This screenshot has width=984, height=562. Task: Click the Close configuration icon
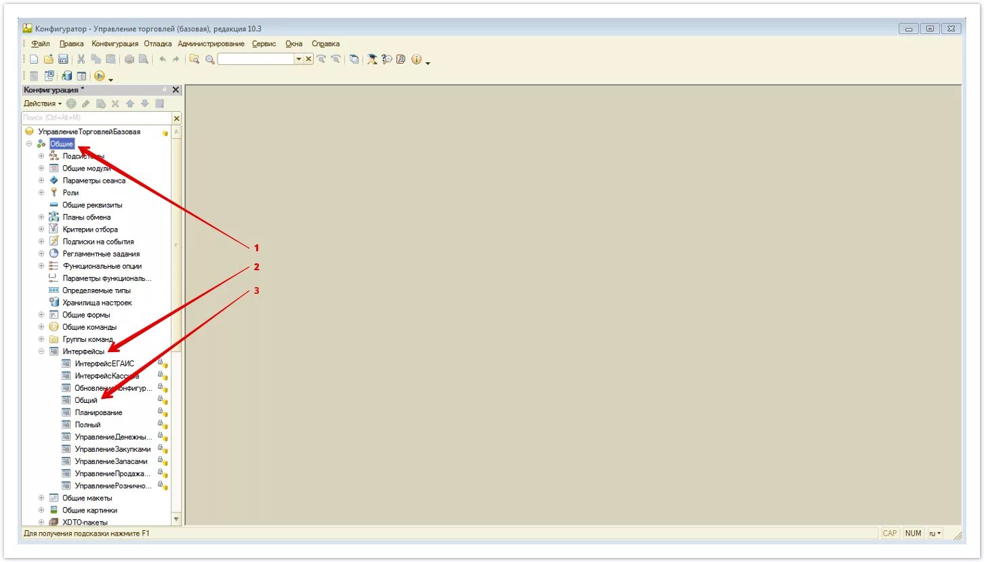click(x=49, y=76)
